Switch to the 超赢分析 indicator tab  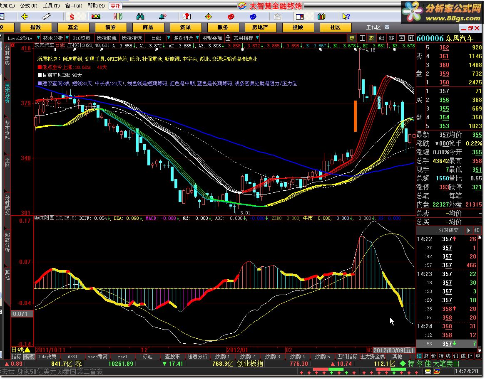[197, 357]
